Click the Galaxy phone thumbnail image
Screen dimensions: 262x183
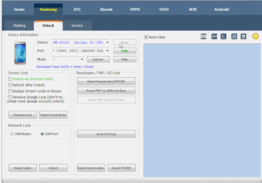pos(20,53)
